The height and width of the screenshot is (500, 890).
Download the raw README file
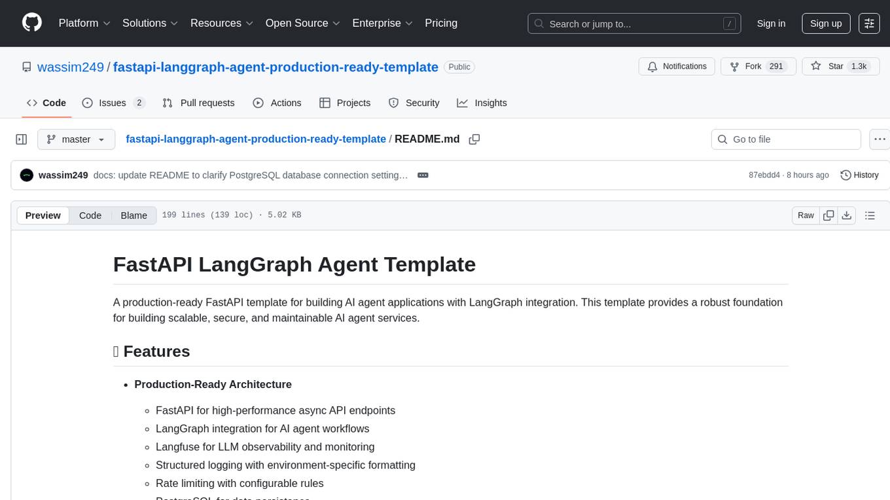click(x=846, y=215)
